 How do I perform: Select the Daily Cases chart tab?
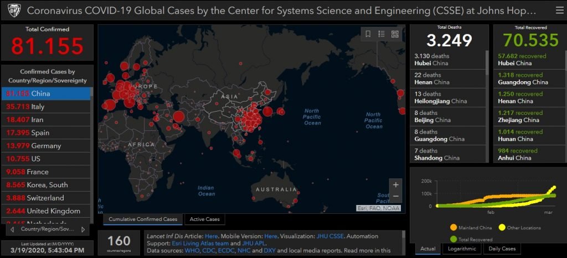(502, 249)
